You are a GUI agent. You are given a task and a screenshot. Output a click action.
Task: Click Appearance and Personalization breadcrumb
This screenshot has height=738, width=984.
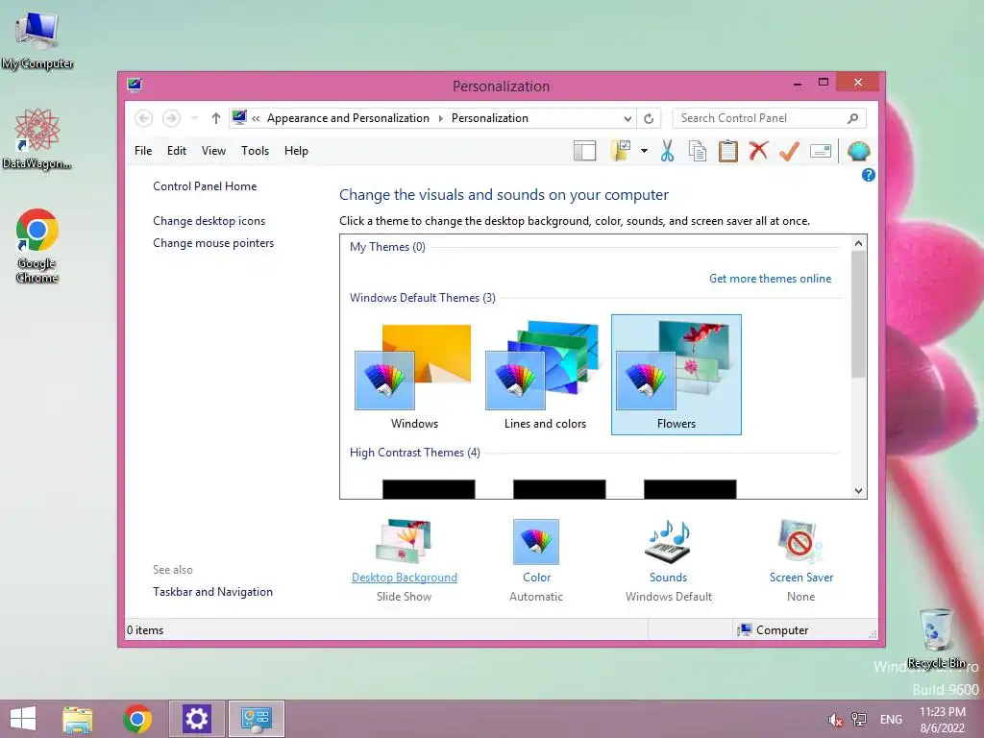[x=348, y=118]
